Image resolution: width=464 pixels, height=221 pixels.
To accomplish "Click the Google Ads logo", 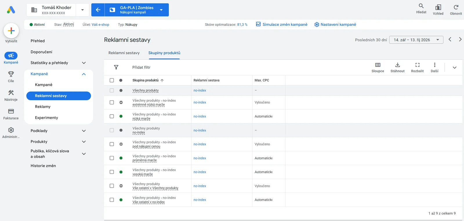I will [x=11, y=10].
